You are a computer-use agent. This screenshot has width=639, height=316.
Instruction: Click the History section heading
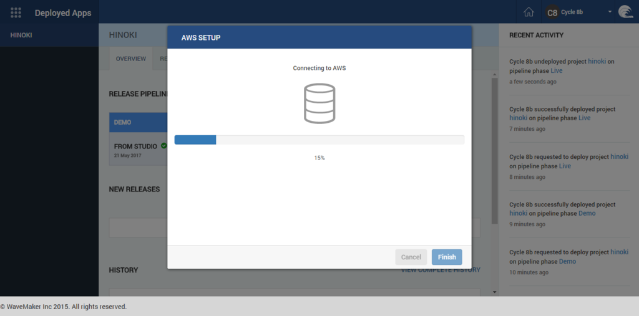(124, 270)
